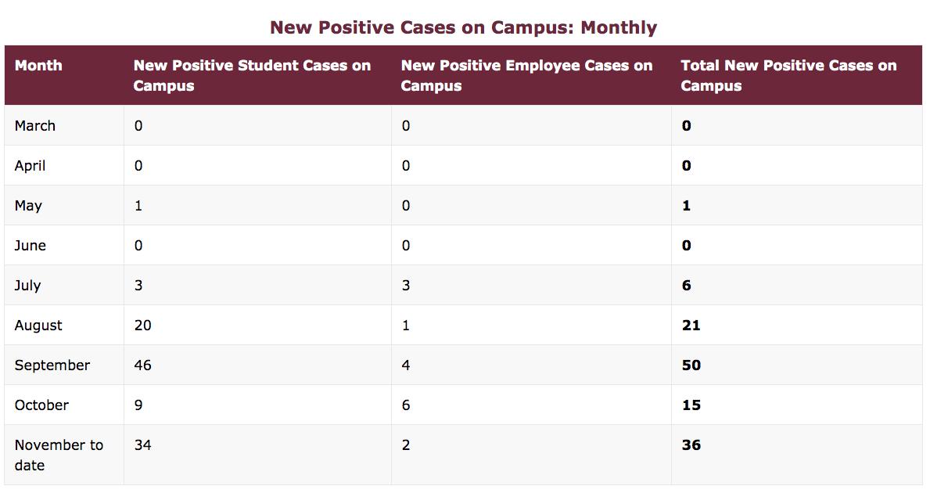The image size is (930, 504).
Task: Click the "March" row label
Action: tap(35, 126)
